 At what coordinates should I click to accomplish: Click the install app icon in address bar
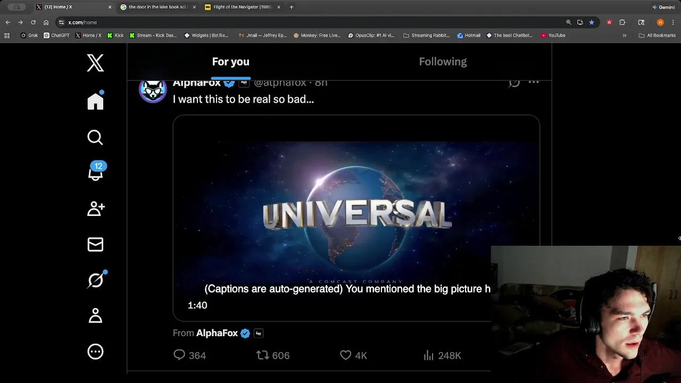[x=580, y=22]
